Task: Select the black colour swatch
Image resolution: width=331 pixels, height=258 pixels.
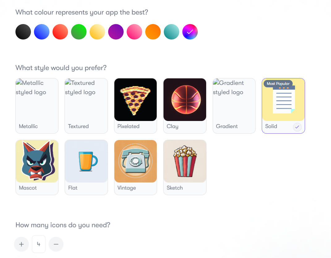Action: [23, 32]
